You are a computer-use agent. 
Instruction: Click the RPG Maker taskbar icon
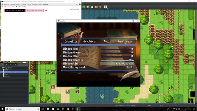click(x=78, y=109)
